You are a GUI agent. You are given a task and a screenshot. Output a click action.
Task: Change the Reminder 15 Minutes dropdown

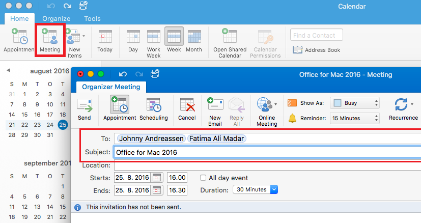[354, 118]
